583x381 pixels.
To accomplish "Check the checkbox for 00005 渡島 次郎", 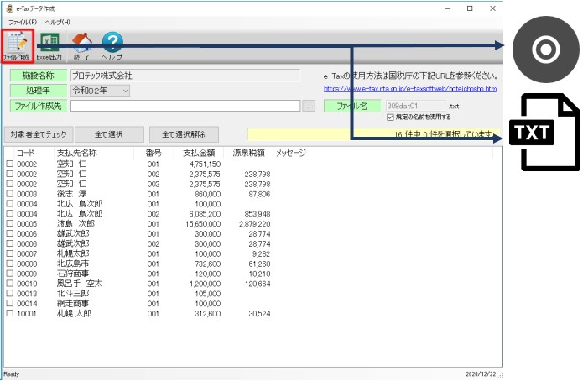I will coord(10,223).
